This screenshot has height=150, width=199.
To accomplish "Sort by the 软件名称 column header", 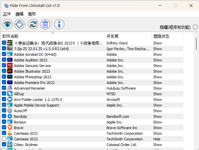I will click(x=53, y=36).
